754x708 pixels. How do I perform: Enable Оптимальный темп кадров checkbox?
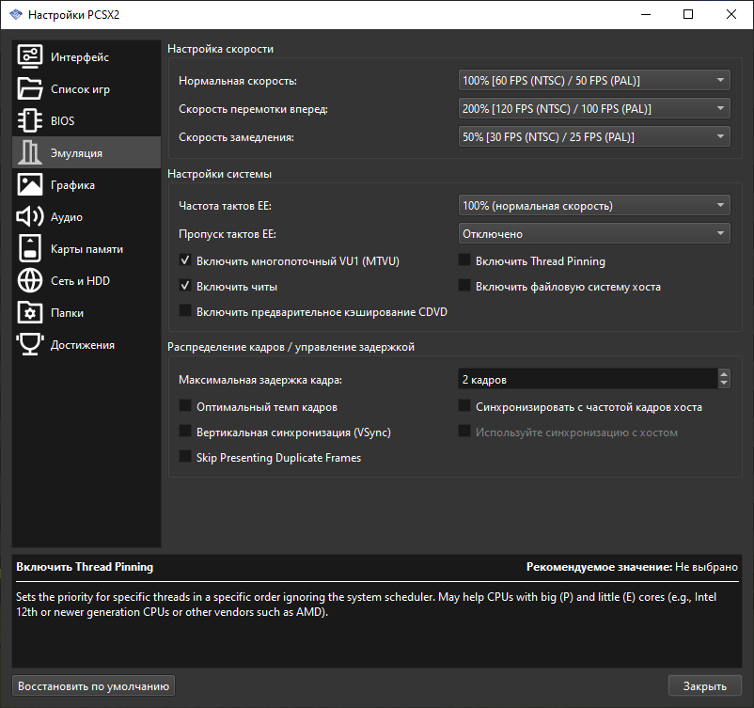pyautogui.click(x=185, y=406)
